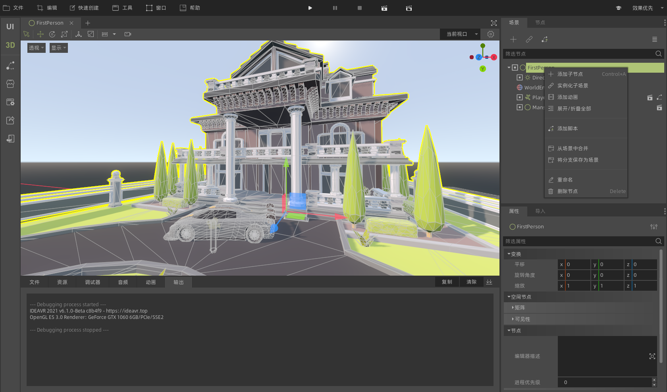Switch to the 调试器 bottom tab
The height and width of the screenshot is (392, 667).
point(93,282)
